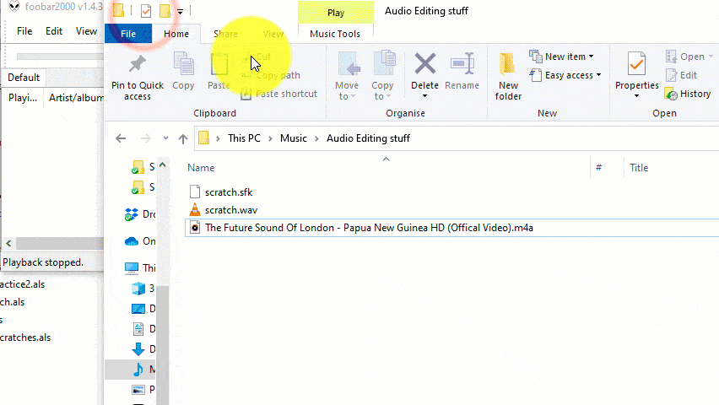Sort by the # column header
Viewport: 719px width, 405px height.
598,167
